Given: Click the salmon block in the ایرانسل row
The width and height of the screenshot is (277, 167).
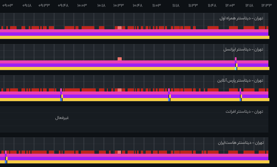Looking at the screenshot, I should pyautogui.click(x=120, y=59).
